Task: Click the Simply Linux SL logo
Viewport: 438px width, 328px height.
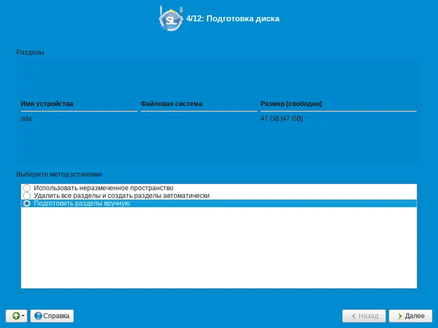Action: point(171,19)
